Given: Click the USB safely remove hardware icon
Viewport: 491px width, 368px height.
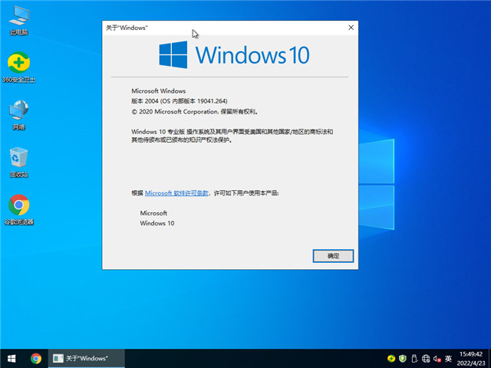Looking at the screenshot, I should tap(414, 358).
